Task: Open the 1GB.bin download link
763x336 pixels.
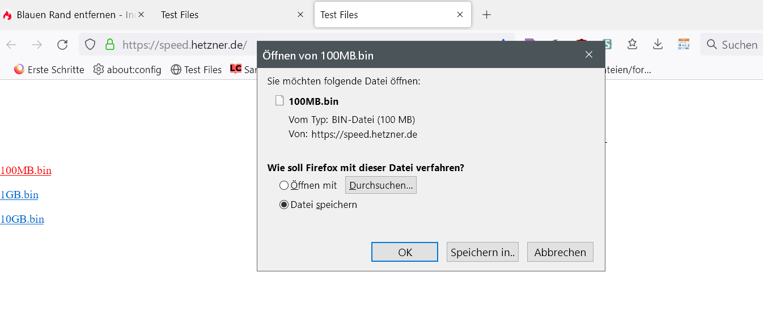Action: point(19,195)
